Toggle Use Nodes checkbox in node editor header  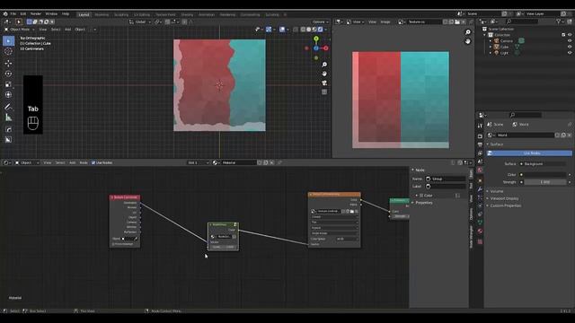click(93, 162)
